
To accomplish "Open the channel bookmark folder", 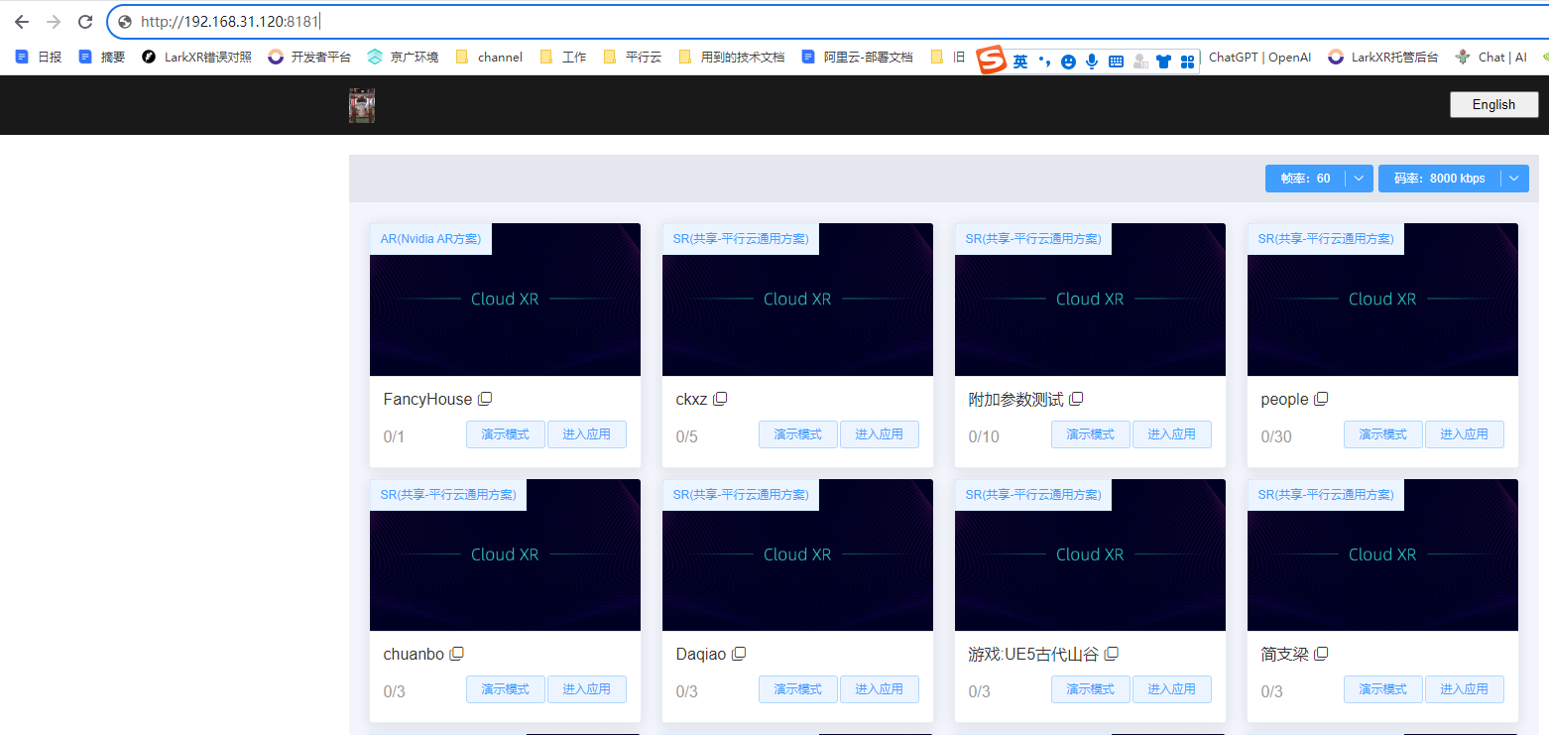I will (x=489, y=58).
